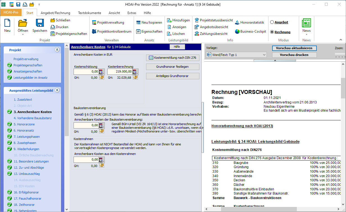Collapse the Projekt sidebar section
The image size is (346, 212).
point(57,50)
